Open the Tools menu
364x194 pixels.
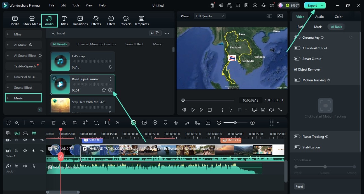[x=76, y=5]
